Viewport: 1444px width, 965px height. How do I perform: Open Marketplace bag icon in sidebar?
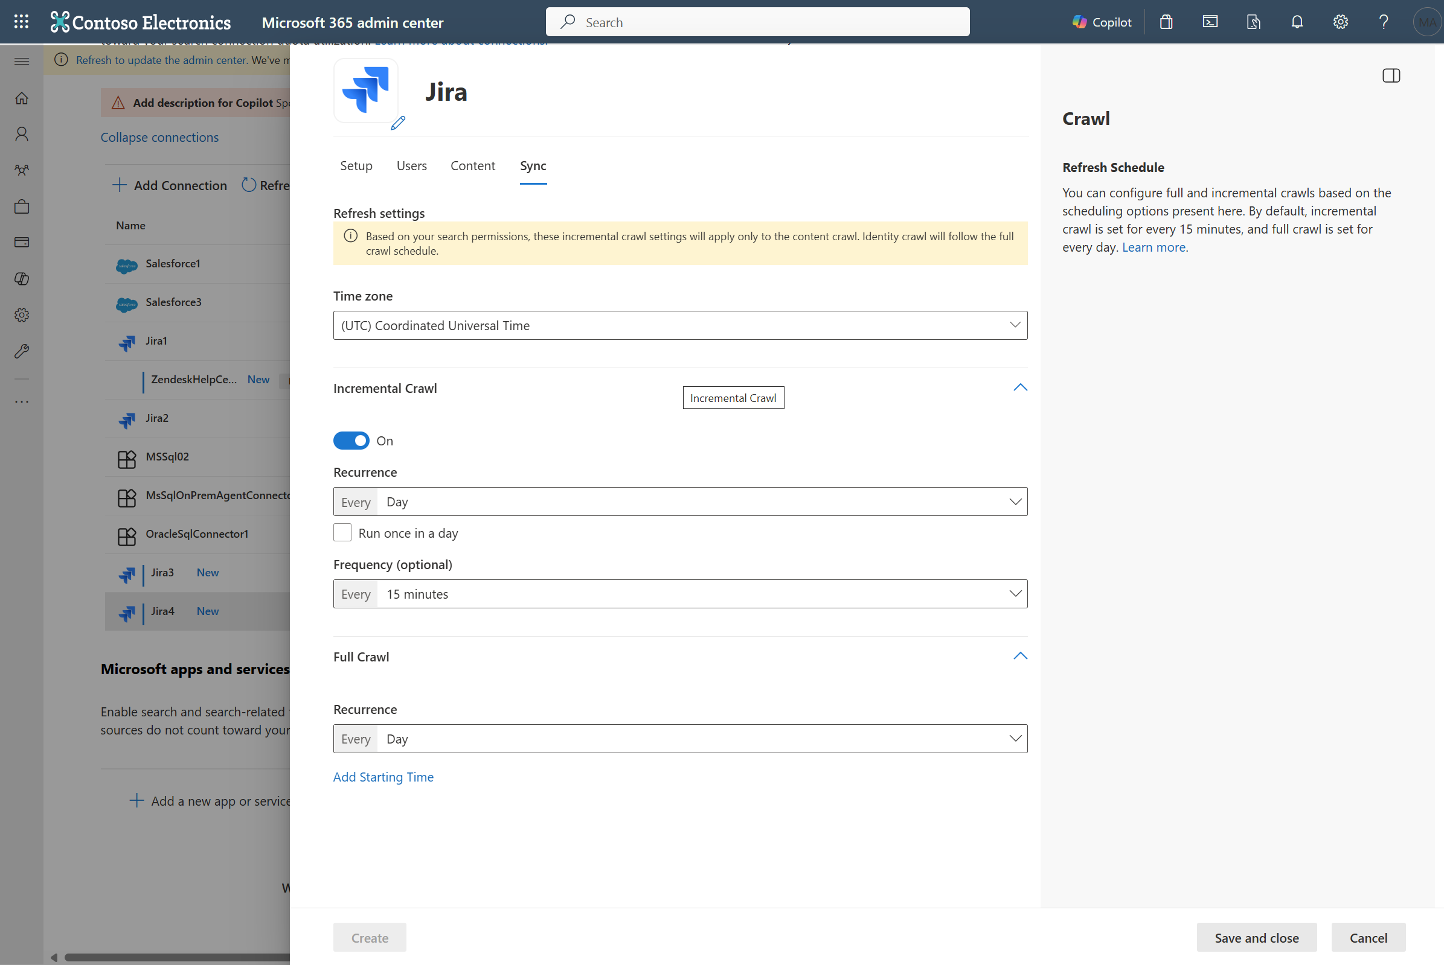tap(22, 206)
